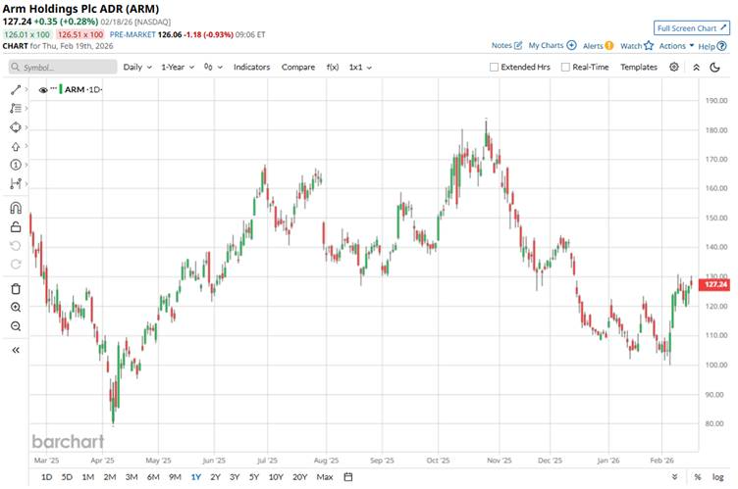The image size is (738, 489).
Task: Click the ARM ·1D· series label
Action: [83, 89]
